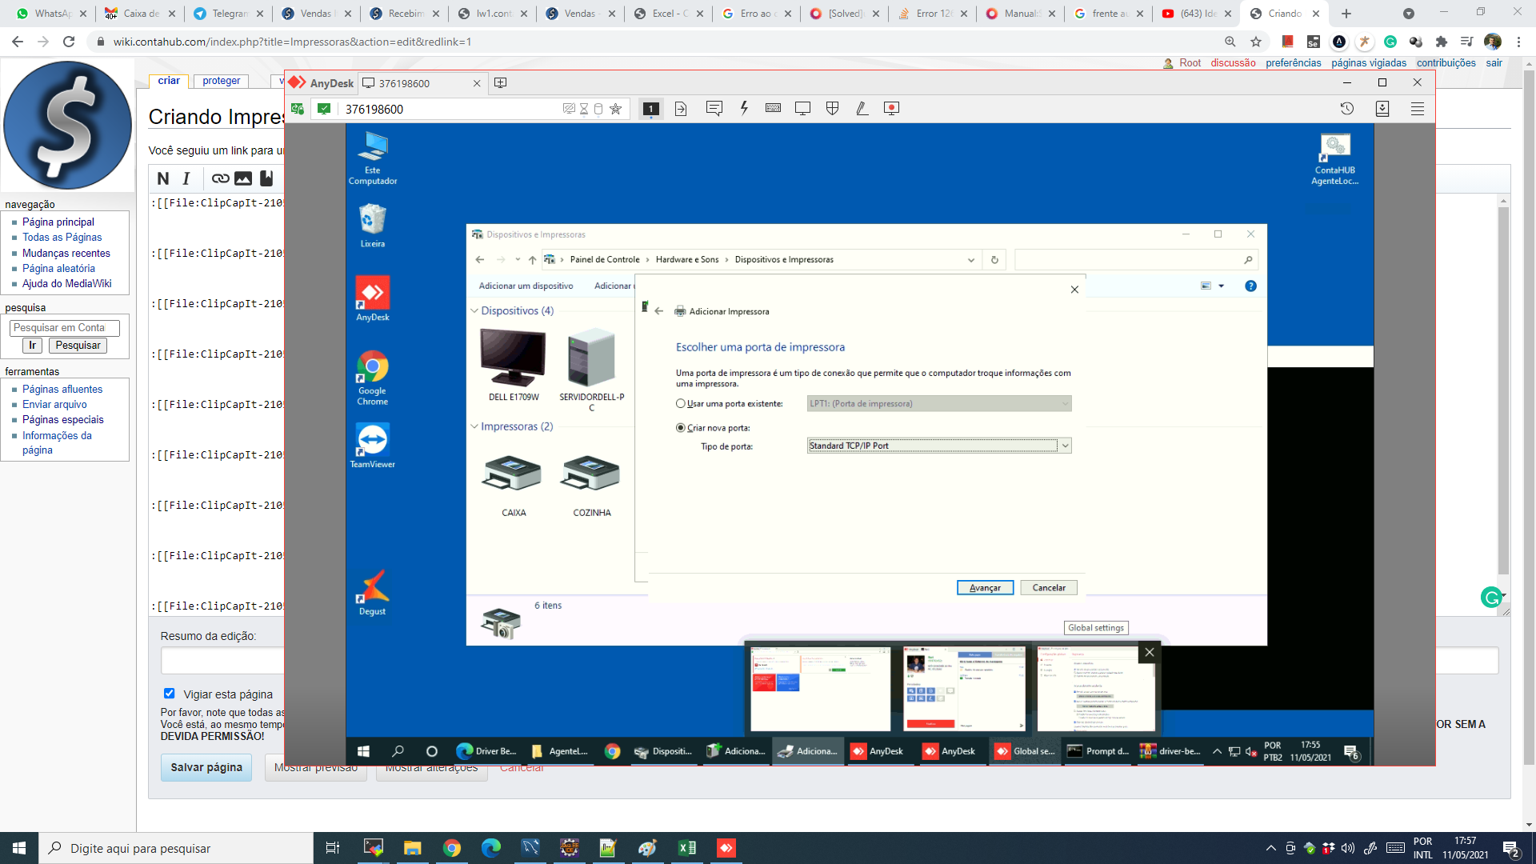The width and height of the screenshot is (1536, 864).
Task: Expand the address bar history dropdown
Action: 970,260
